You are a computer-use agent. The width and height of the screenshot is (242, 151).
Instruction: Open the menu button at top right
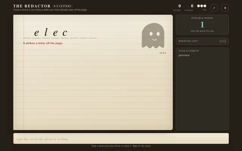click(225, 8)
